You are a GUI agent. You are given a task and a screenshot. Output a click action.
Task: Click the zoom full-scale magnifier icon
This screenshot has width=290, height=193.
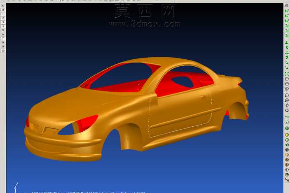287,89
